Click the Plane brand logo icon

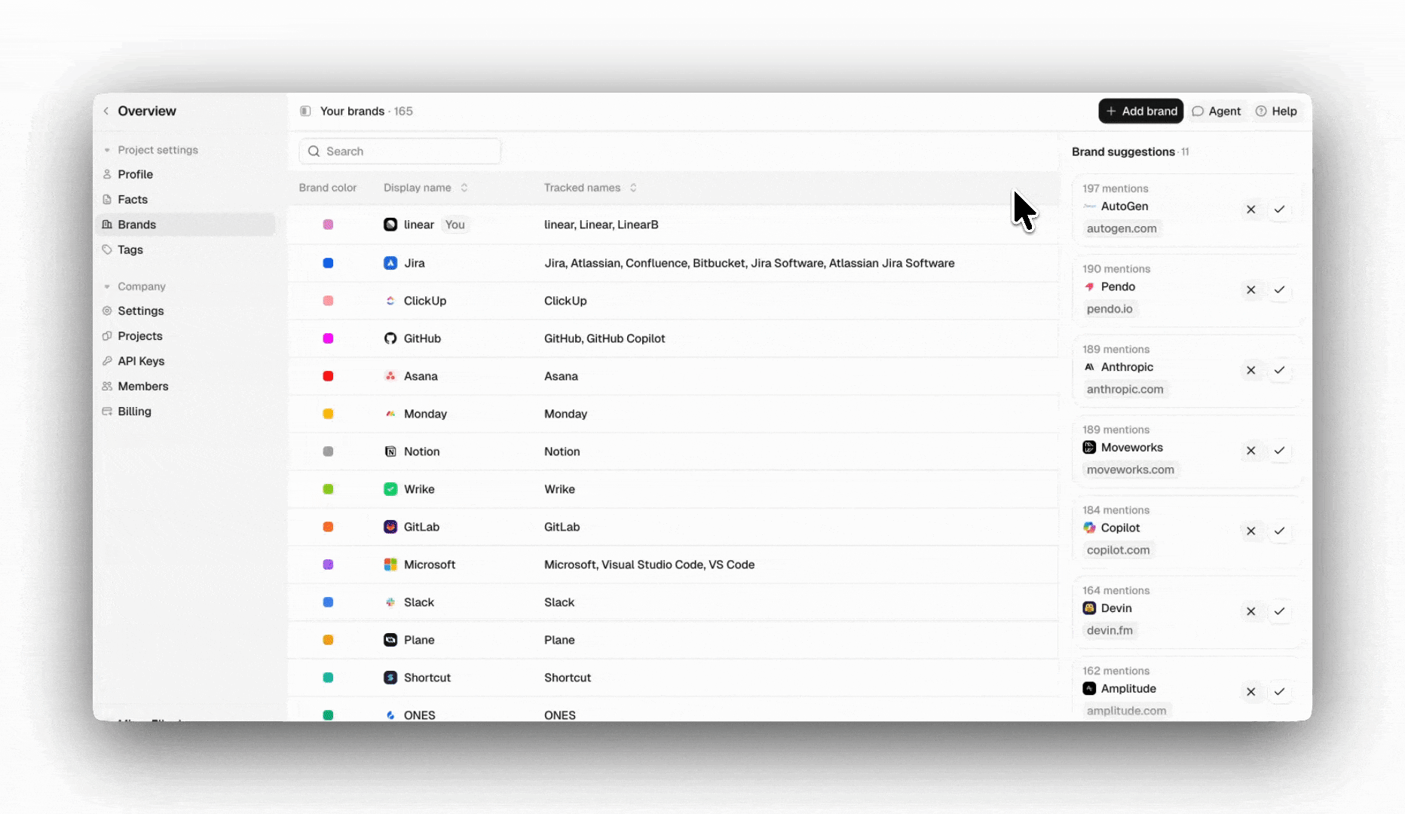tap(390, 640)
